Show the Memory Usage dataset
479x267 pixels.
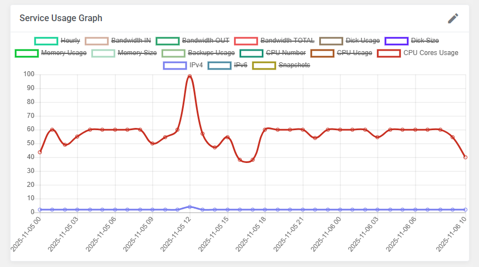click(51, 53)
